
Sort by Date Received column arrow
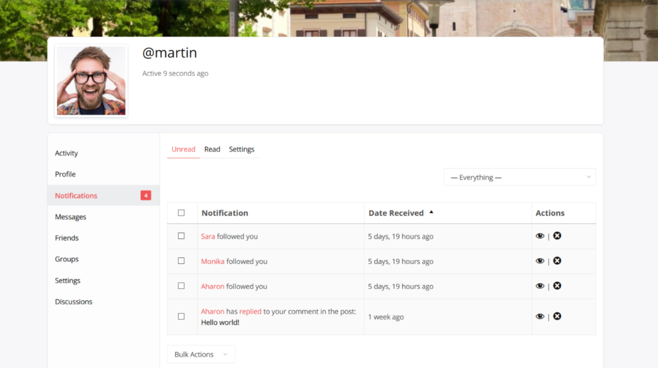click(x=431, y=212)
